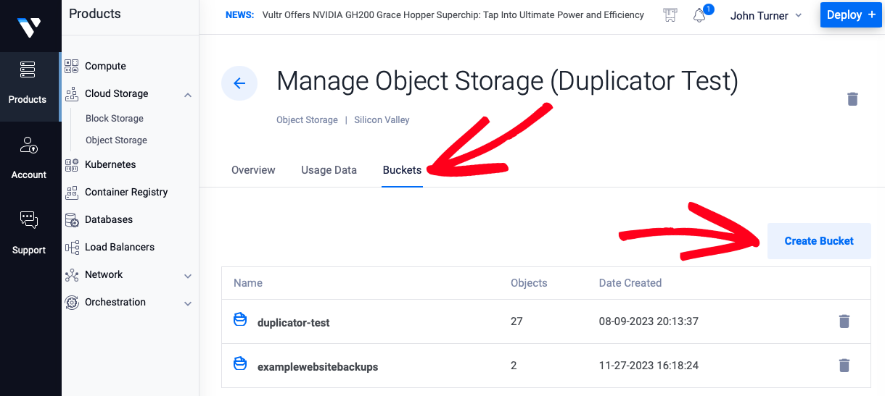The image size is (885, 396).
Task: Open the John Turner user dropdown
Action: [766, 15]
